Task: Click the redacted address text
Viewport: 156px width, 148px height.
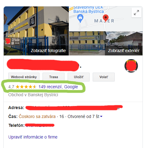Action: [74, 108]
